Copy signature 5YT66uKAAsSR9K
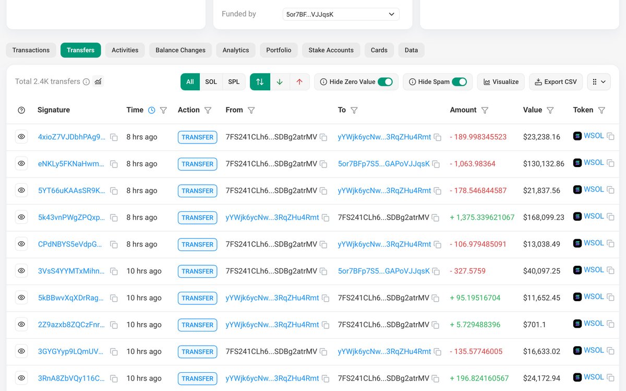 (114, 191)
